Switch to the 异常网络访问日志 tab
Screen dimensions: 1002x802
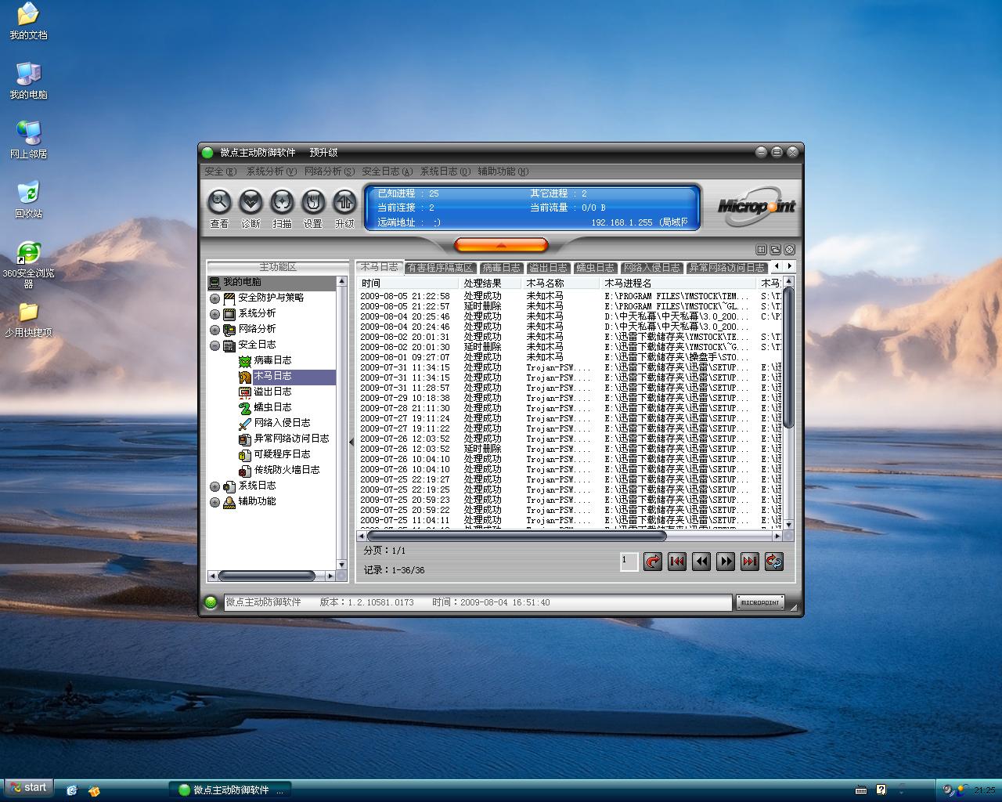tap(726, 268)
